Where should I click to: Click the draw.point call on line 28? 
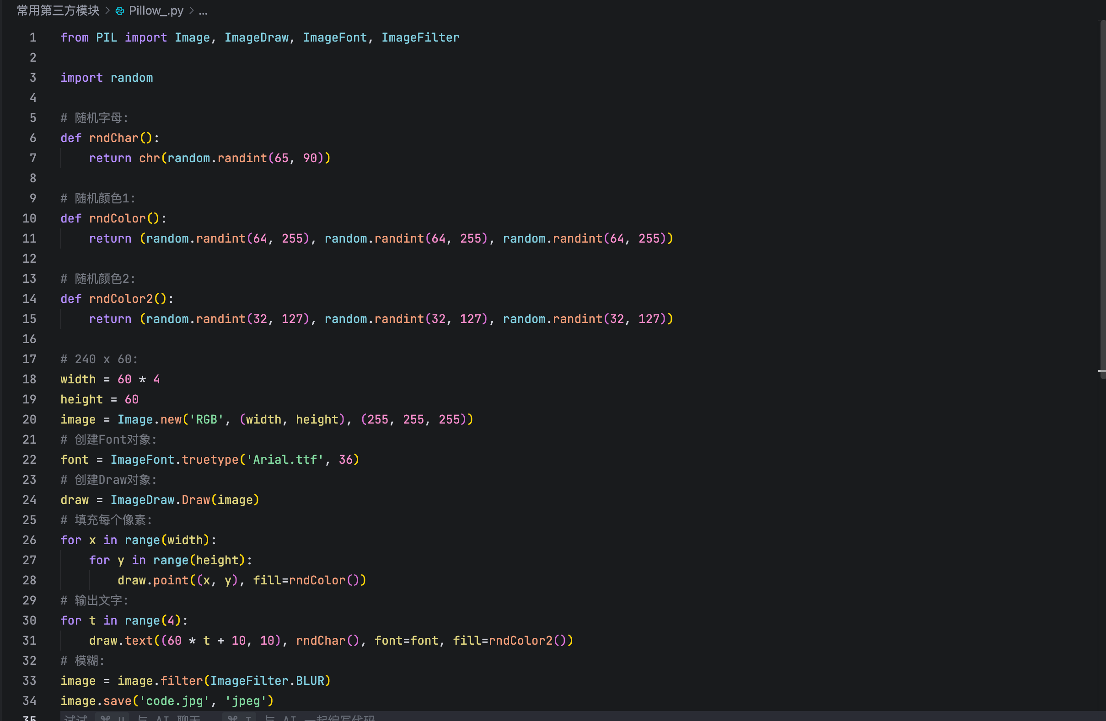[x=153, y=580]
